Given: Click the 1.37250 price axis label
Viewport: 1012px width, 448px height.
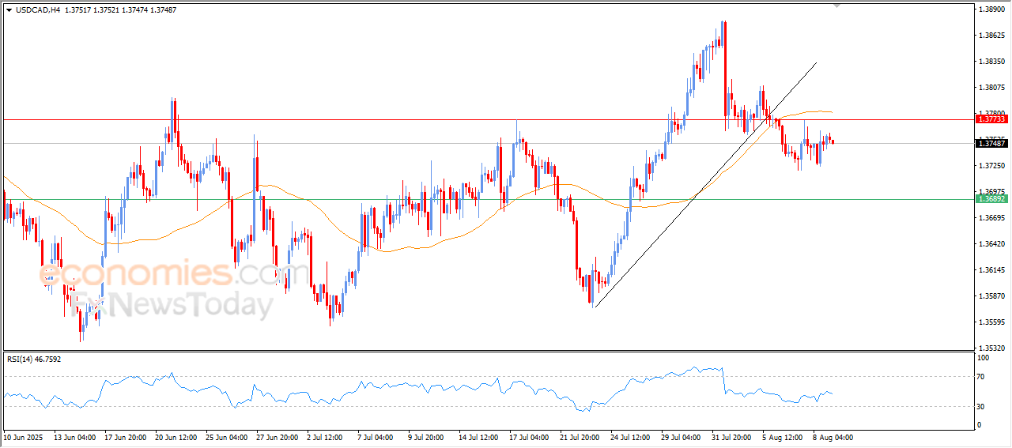Looking at the screenshot, I should 992,166.
